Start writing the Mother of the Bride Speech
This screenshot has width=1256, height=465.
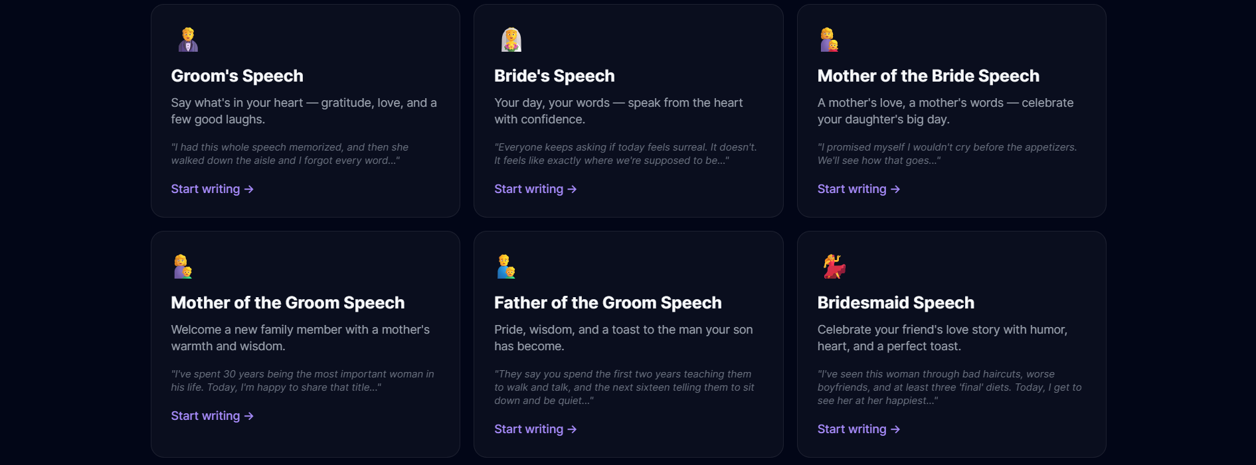coord(852,189)
